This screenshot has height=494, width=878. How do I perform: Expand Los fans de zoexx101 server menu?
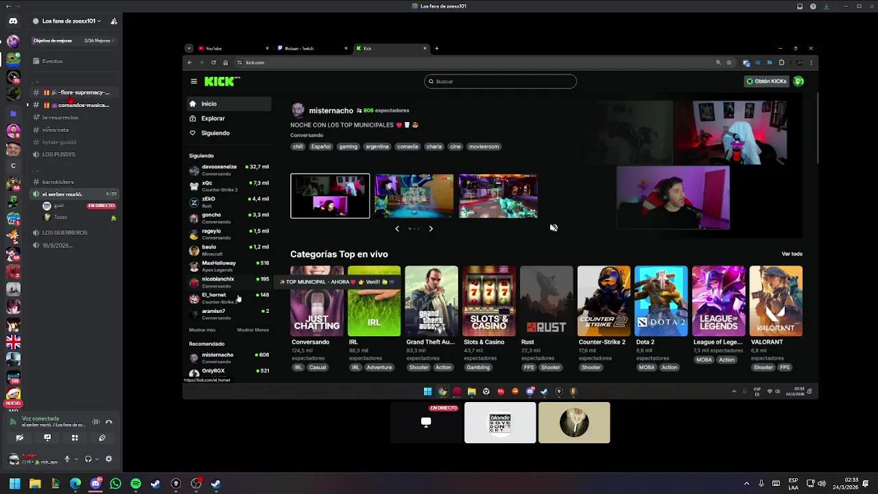(x=71, y=21)
